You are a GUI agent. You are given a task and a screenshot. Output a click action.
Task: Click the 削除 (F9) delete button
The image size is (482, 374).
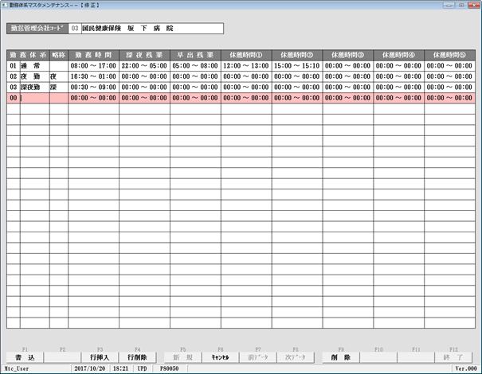click(x=341, y=357)
